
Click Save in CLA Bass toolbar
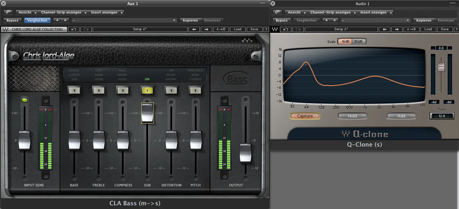(254, 29)
